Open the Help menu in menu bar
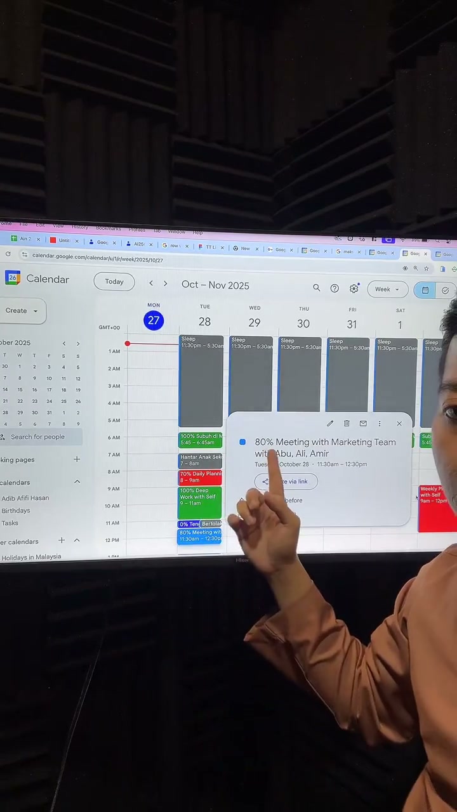Screen dimensions: 457x812 (x=197, y=233)
